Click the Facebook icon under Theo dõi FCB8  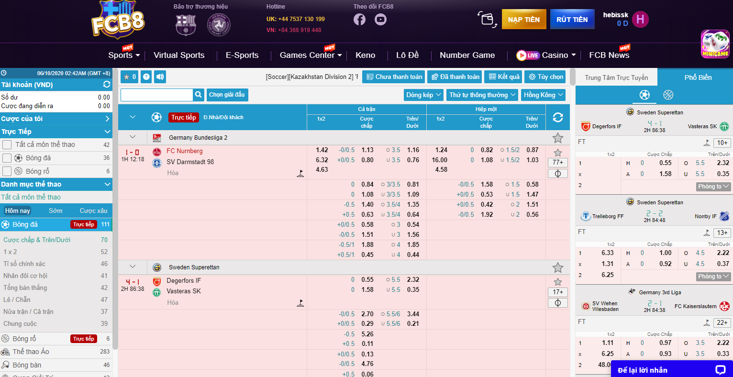pos(359,20)
